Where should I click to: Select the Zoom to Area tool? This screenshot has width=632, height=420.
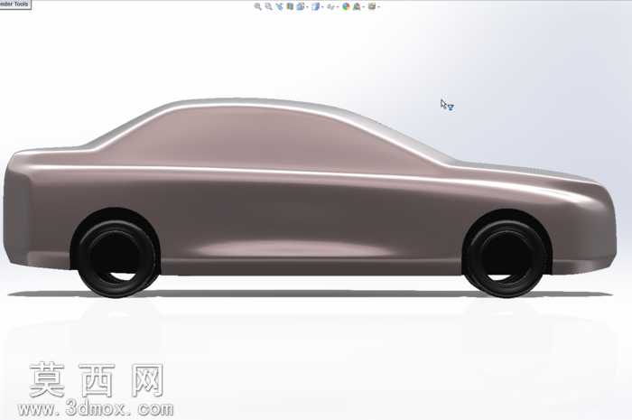click(x=268, y=6)
